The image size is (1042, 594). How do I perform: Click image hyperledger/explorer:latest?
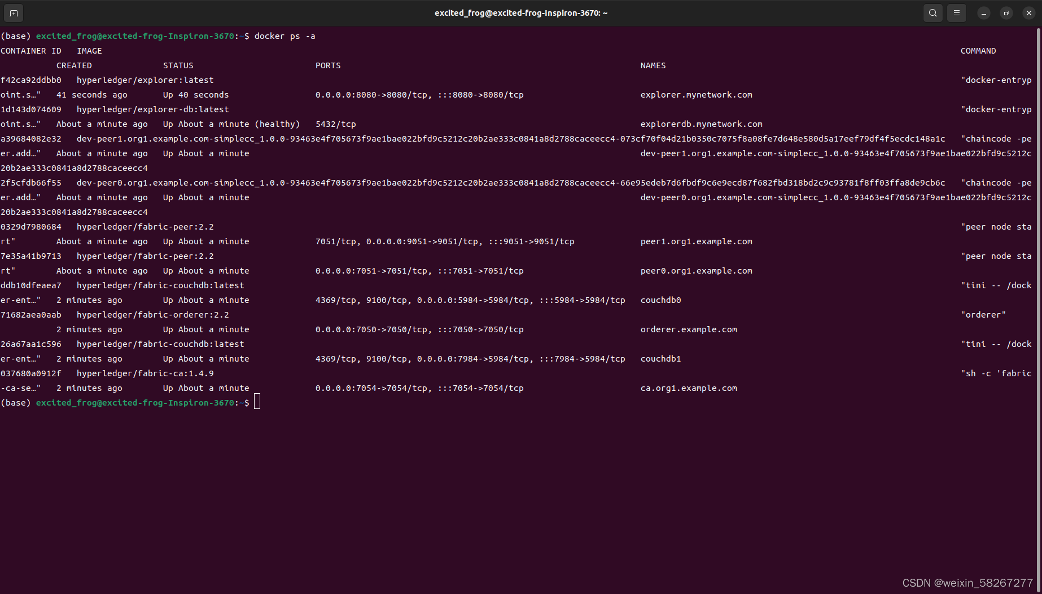tap(145, 80)
